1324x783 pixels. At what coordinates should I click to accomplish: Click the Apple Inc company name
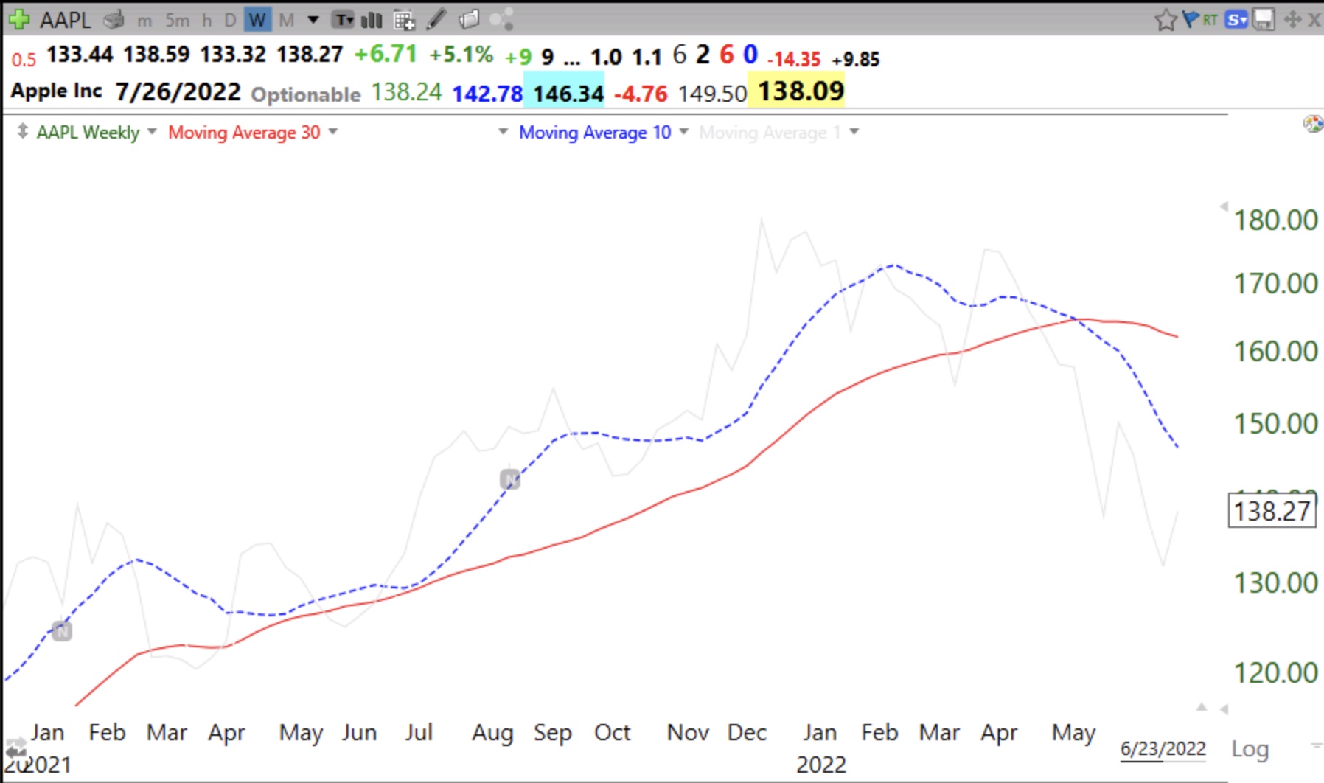click(56, 91)
